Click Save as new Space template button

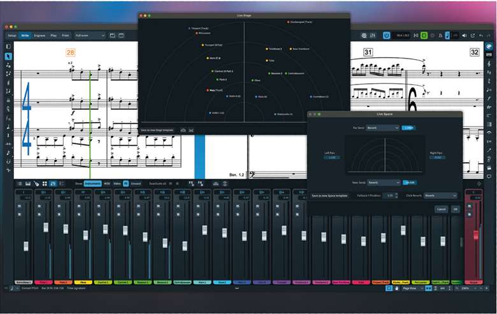click(329, 196)
